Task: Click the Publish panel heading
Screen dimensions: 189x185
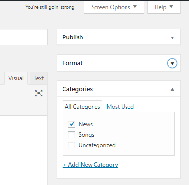Action: click(x=73, y=37)
